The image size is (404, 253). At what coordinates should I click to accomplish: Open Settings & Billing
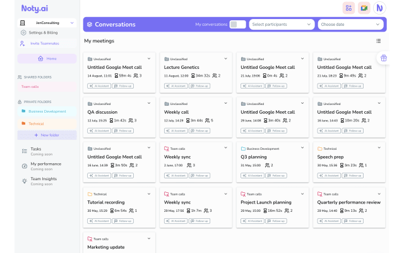[x=43, y=32]
